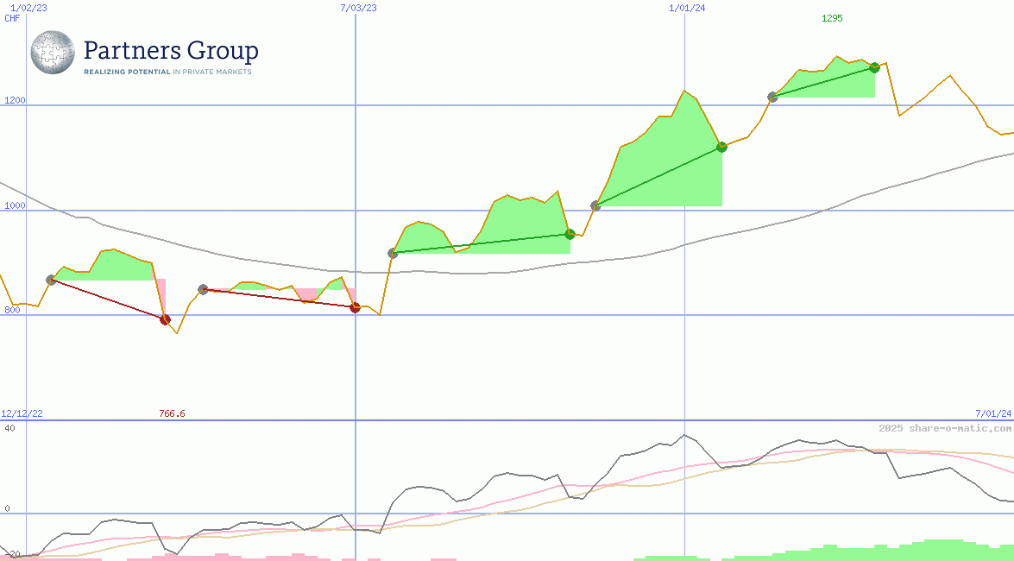Click the 1295 high price annotation
The height and width of the screenshot is (561, 1014).
[832, 17]
